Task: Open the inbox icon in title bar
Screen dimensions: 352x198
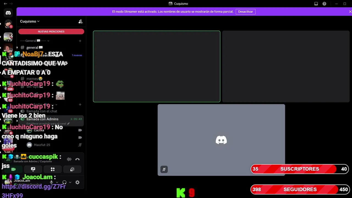Action: coord(316,4)
